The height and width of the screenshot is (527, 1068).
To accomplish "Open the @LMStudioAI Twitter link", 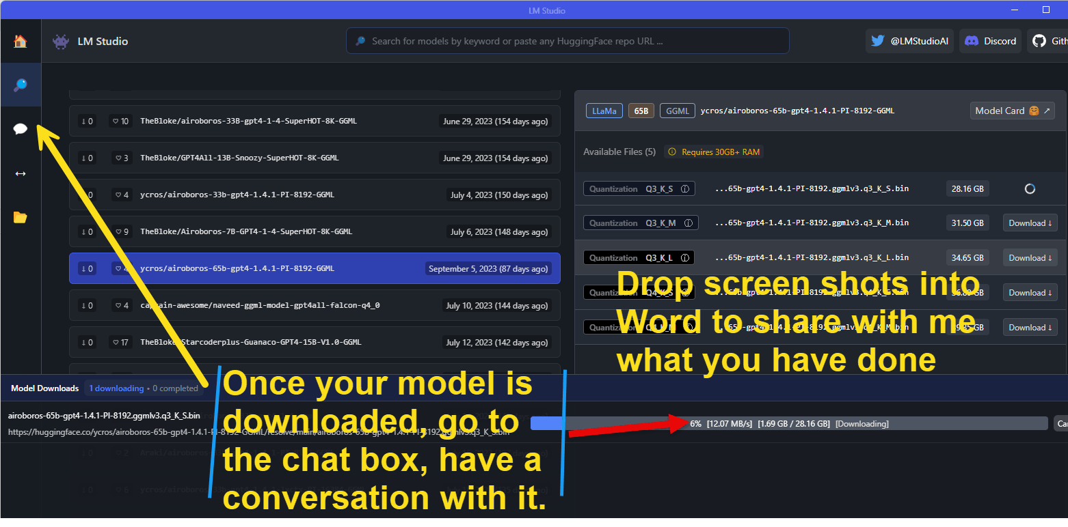I will pos(909,41).
